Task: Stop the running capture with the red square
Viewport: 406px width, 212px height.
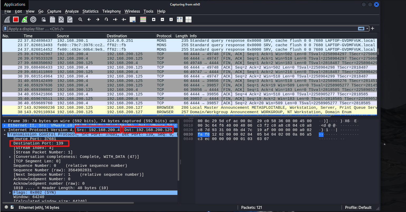Action: coord(16,19)
